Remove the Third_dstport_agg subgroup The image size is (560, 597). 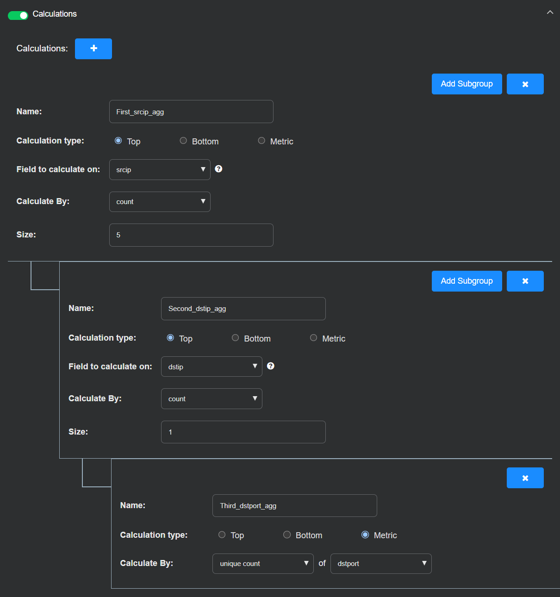525,478
